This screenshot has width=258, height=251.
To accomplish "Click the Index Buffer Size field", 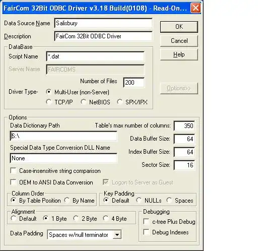I will [184, 152].
